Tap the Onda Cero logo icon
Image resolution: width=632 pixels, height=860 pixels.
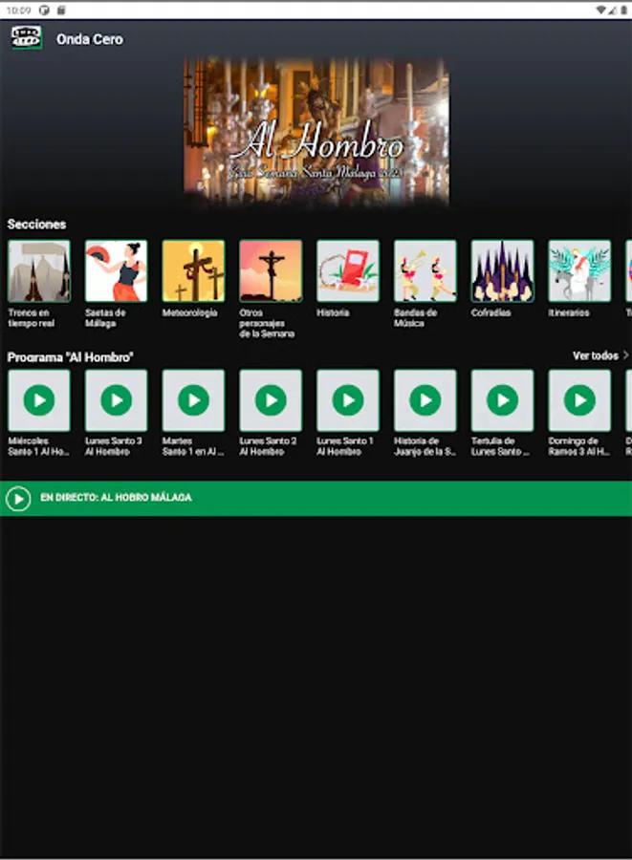click(27, 38)
